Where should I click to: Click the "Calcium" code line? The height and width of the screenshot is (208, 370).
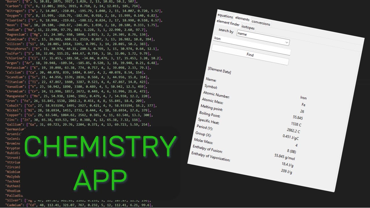[x=76, y=72]
